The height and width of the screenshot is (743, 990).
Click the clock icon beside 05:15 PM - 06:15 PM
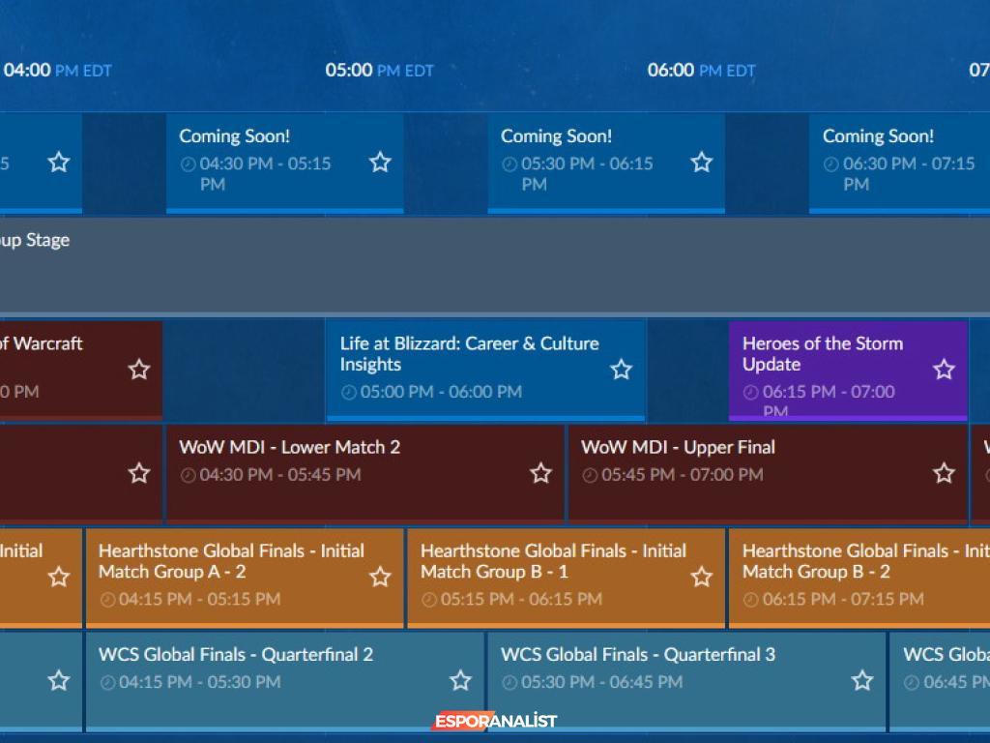coord(428,600)
